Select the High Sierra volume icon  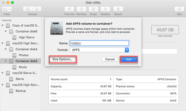[x=14, y=37]
